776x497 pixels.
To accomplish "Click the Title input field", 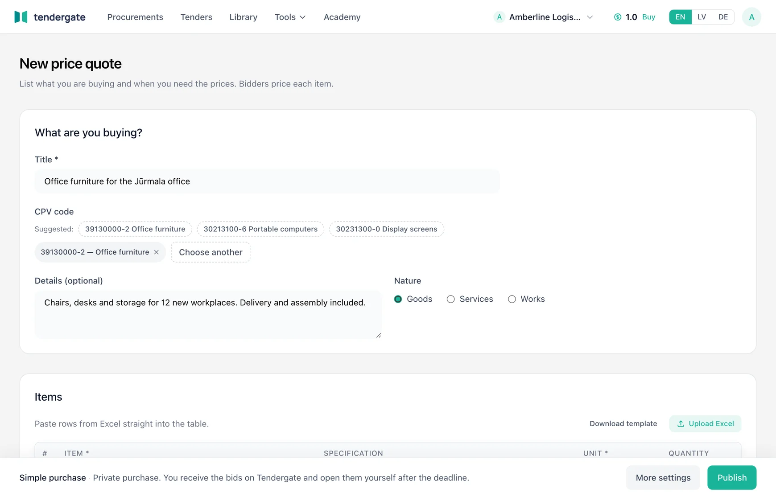I will point(267,181).
